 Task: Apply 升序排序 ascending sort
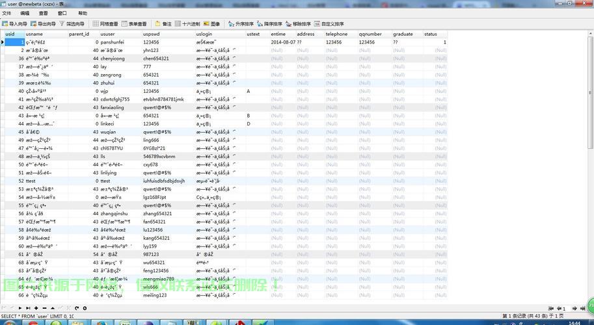click(x=241, y=24)
